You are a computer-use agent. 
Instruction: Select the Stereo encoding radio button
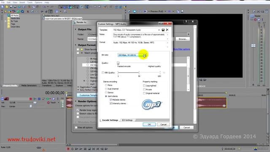pyautogui.click(x=106, y=93)
